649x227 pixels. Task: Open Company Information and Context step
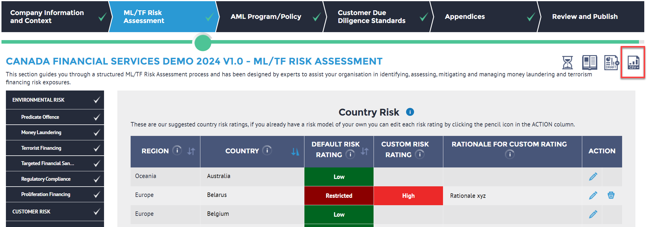tap(56, 17)
